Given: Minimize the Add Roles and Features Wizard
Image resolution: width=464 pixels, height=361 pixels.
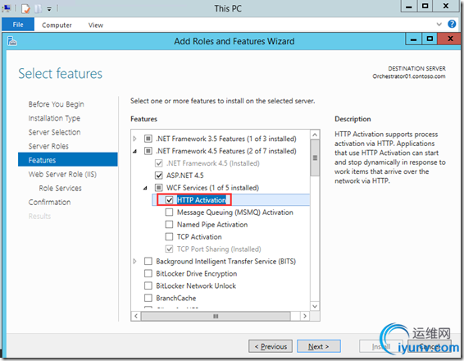Looking at the screenshot, I should point(413,39).
